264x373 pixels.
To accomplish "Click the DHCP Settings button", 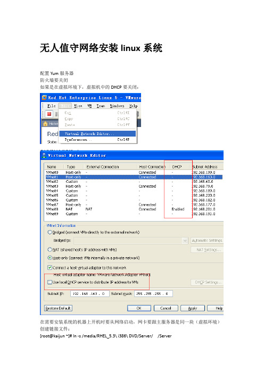I will [207, 282].
